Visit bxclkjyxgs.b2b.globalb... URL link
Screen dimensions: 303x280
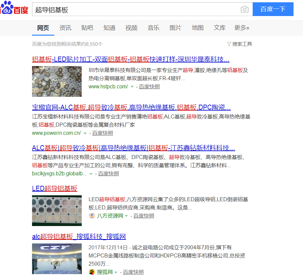click(59, 174)
